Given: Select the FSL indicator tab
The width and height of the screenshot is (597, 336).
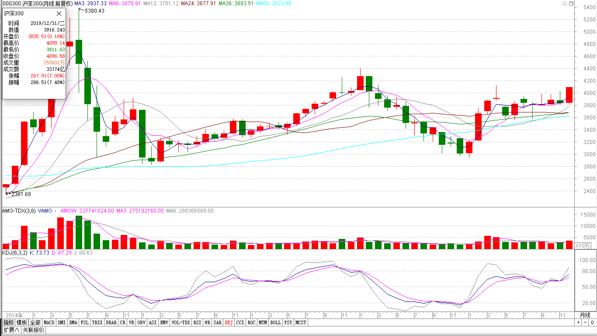Looking at the screenshot, I should point(85,322).
